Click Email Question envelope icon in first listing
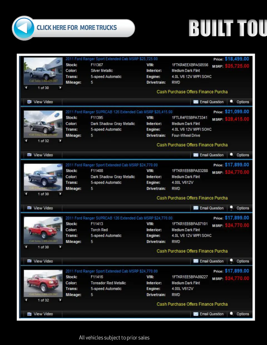 tap(196, 102)
